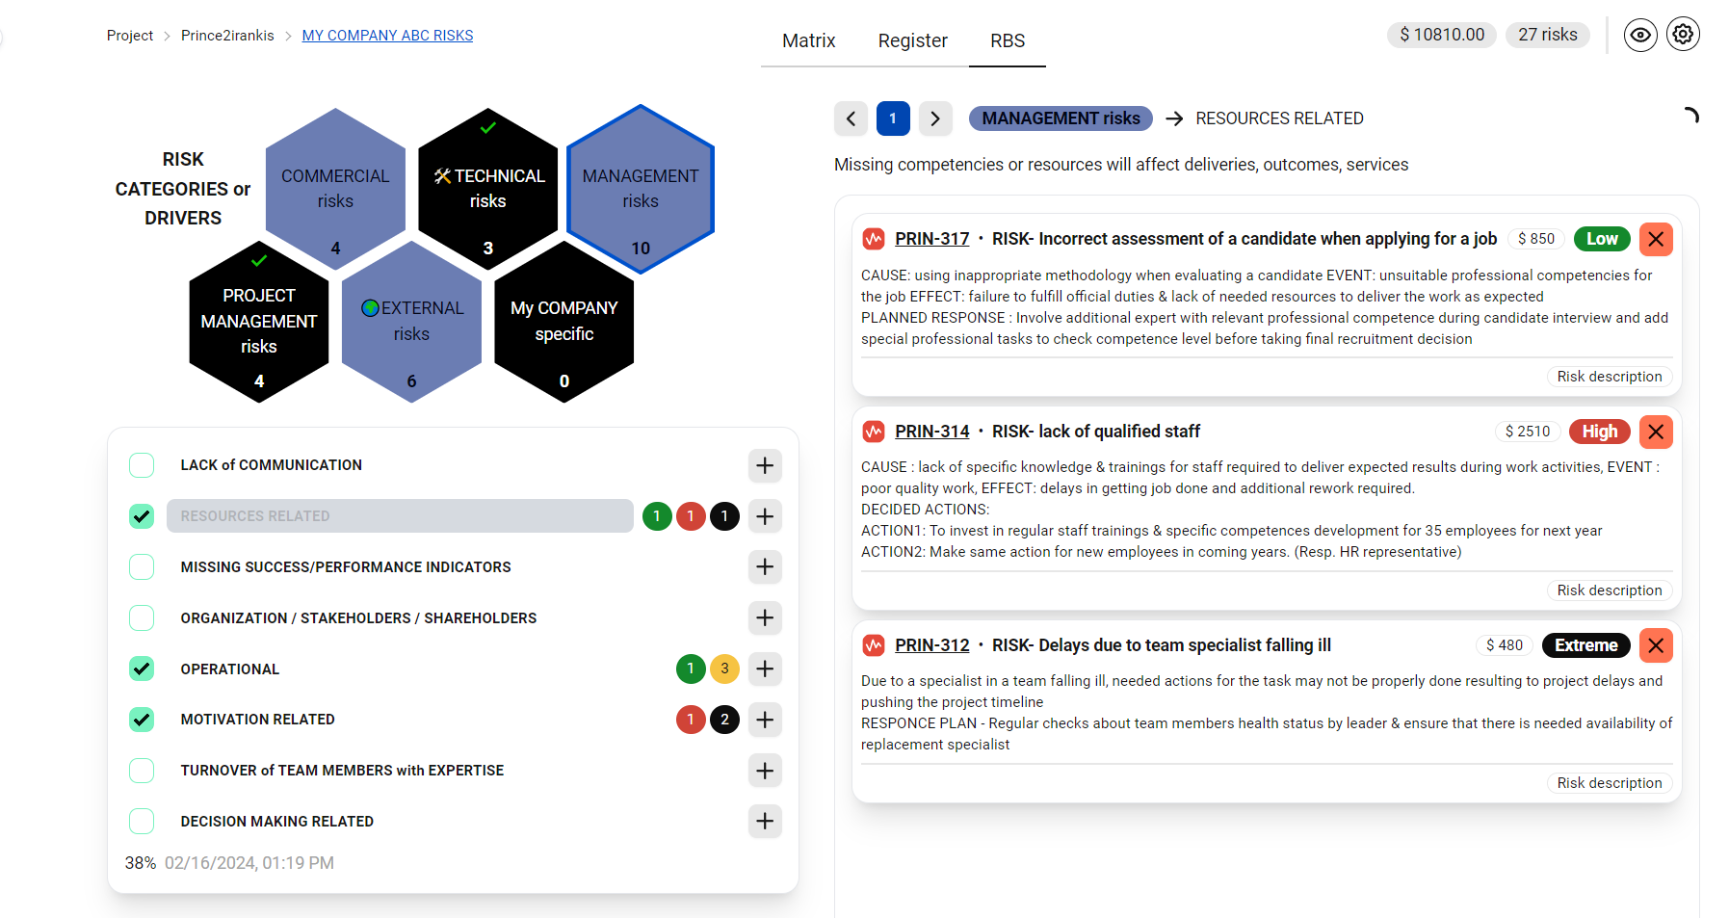Screen dimensions: 1729x918
Task: Click the red risk icon beside PRIN-314
Action: coord(874,432)
